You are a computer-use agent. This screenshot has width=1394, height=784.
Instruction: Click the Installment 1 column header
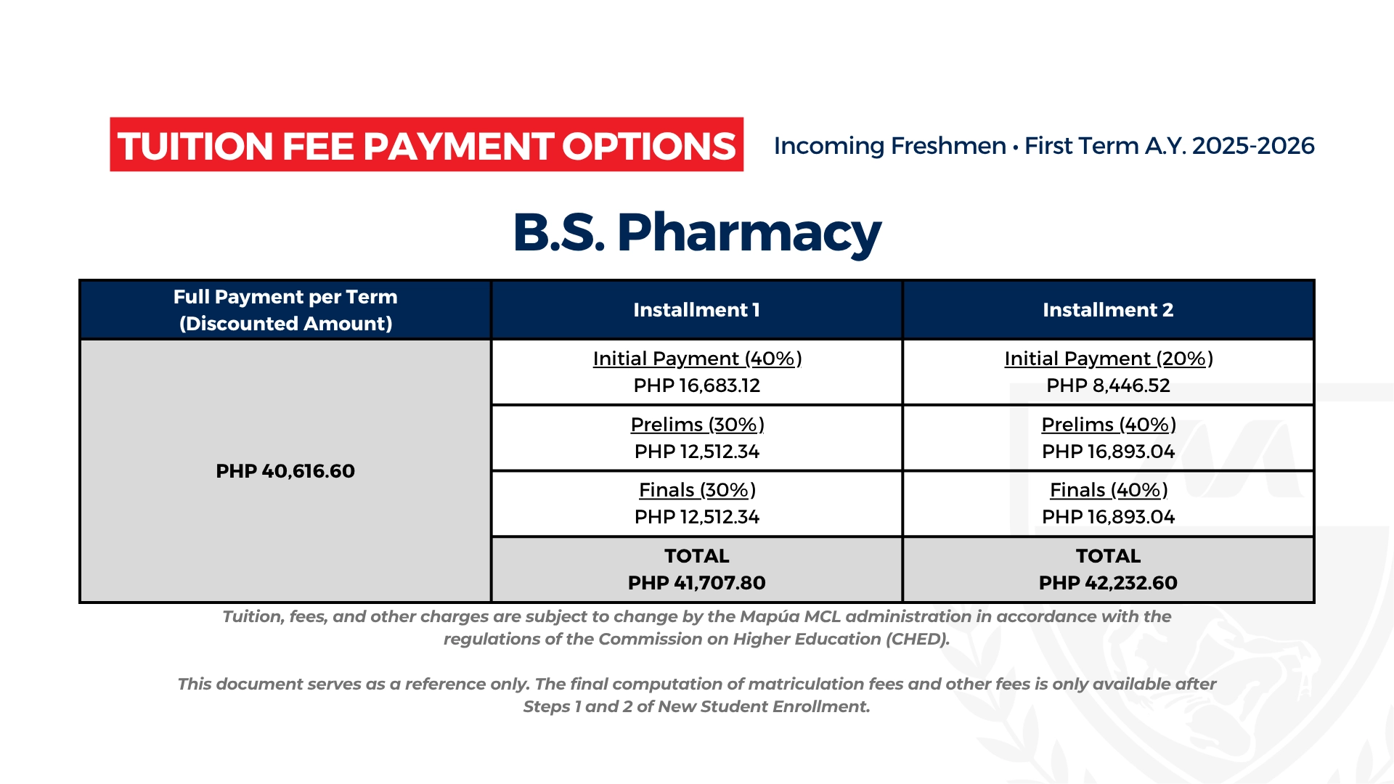coord(696,310)
